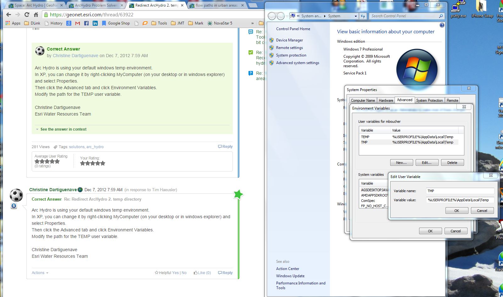Viewport: 503px width, 297px height.
Task: Click Christine's soccer ball avatar in reply
Action: [16, 195]
